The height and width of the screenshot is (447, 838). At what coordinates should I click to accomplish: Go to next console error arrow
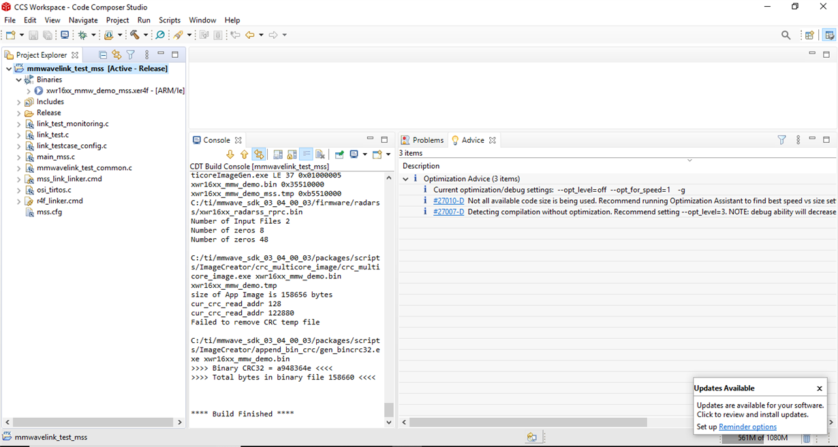(x=230, y=154)
